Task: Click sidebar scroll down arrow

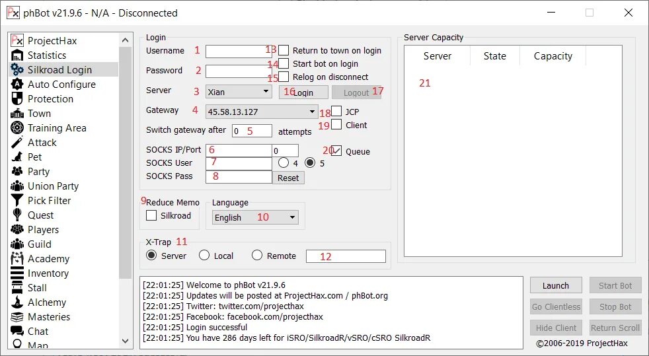Action: 126,341
